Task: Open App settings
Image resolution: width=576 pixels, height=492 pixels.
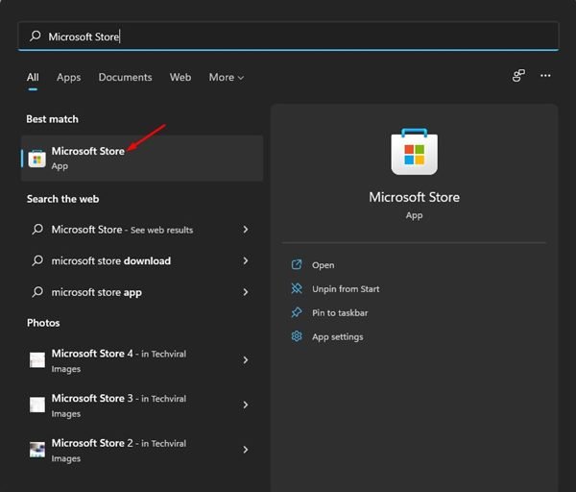Action: [338, 337]
